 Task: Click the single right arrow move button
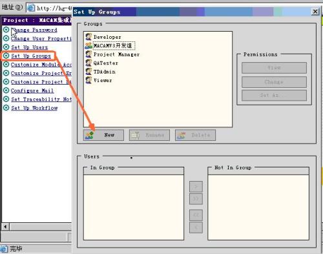click(x=196, y=187)
